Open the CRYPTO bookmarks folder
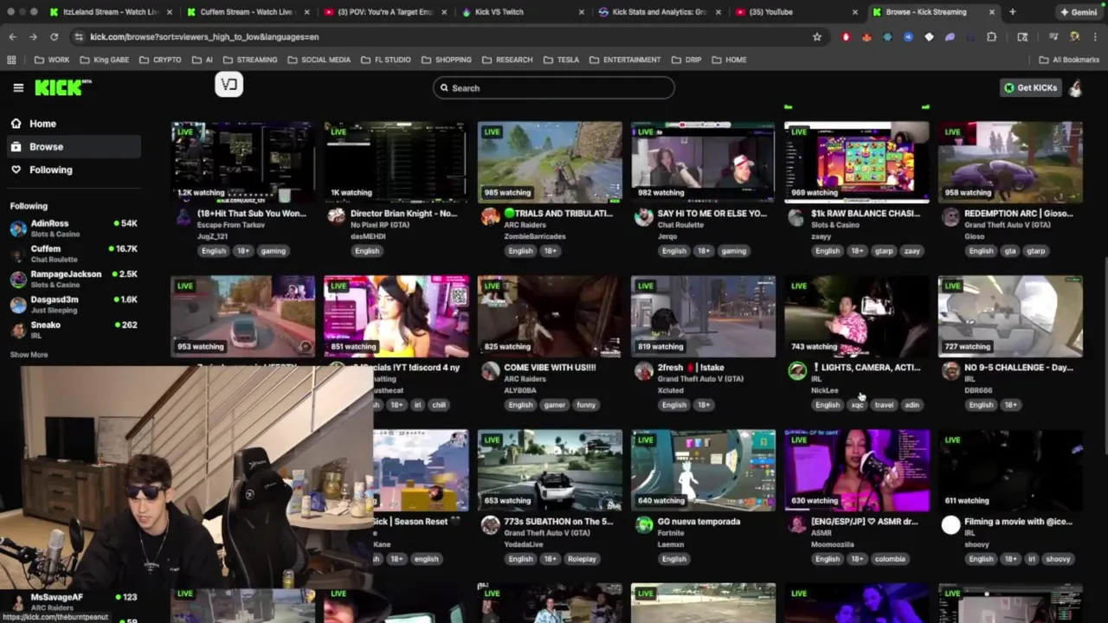This screenshot has width=1108, height=623. [160, 60]
